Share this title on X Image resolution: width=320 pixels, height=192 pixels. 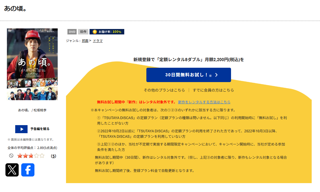pyautogui.click(x=12, y=170)
